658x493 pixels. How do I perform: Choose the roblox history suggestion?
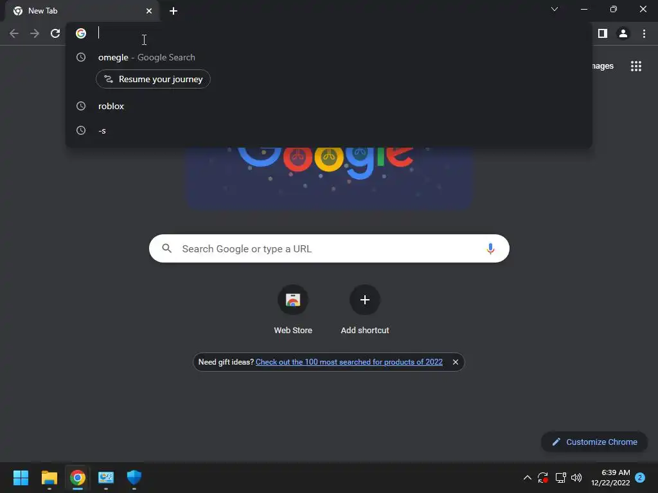328,106
